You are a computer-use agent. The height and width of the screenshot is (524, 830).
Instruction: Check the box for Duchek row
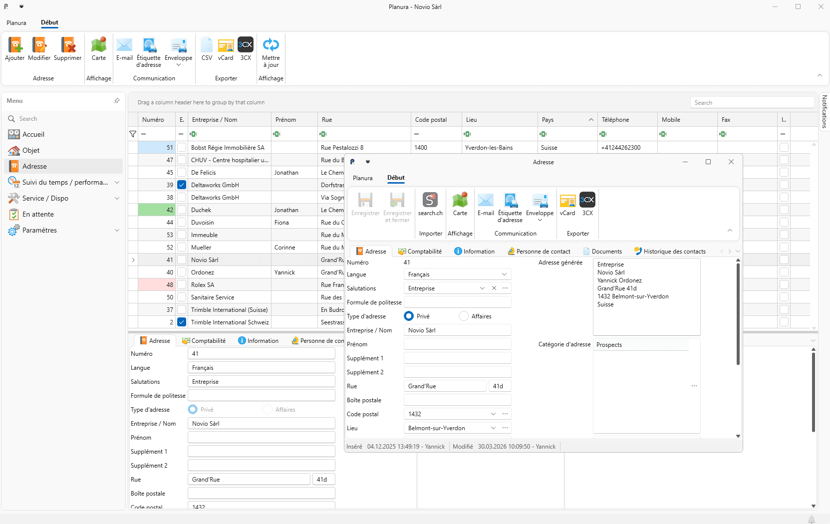[182, 210]
